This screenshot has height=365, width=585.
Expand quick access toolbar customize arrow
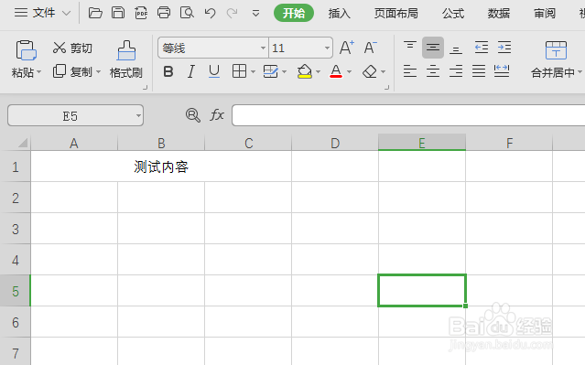click(255, 14)
